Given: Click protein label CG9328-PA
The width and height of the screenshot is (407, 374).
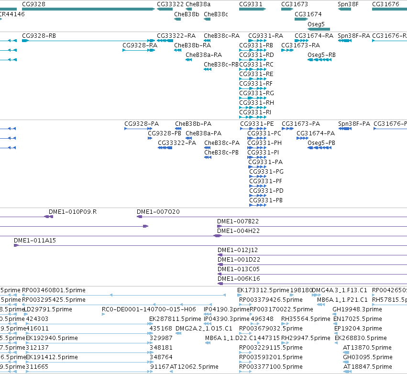Looking at the screenshot, I should pos(142,124).
